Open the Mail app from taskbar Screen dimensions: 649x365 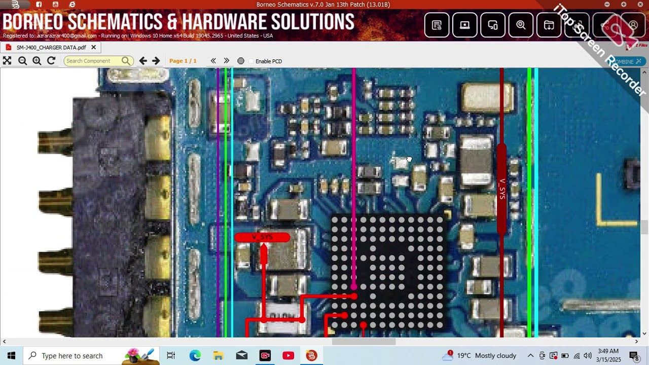pyautogui.click(x=242, y=355)
